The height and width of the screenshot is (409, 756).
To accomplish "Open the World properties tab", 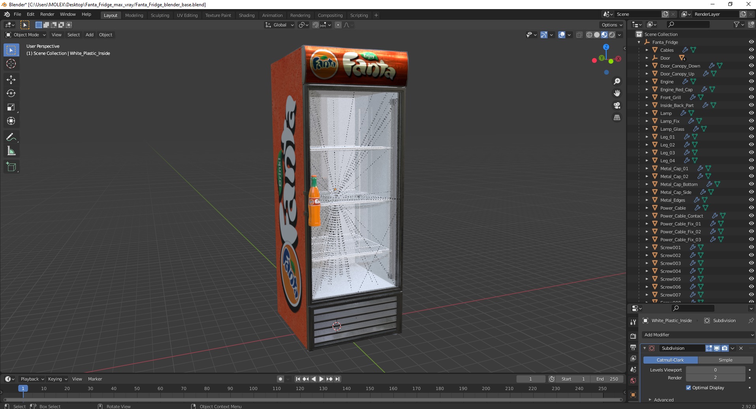I will [633, 381].
